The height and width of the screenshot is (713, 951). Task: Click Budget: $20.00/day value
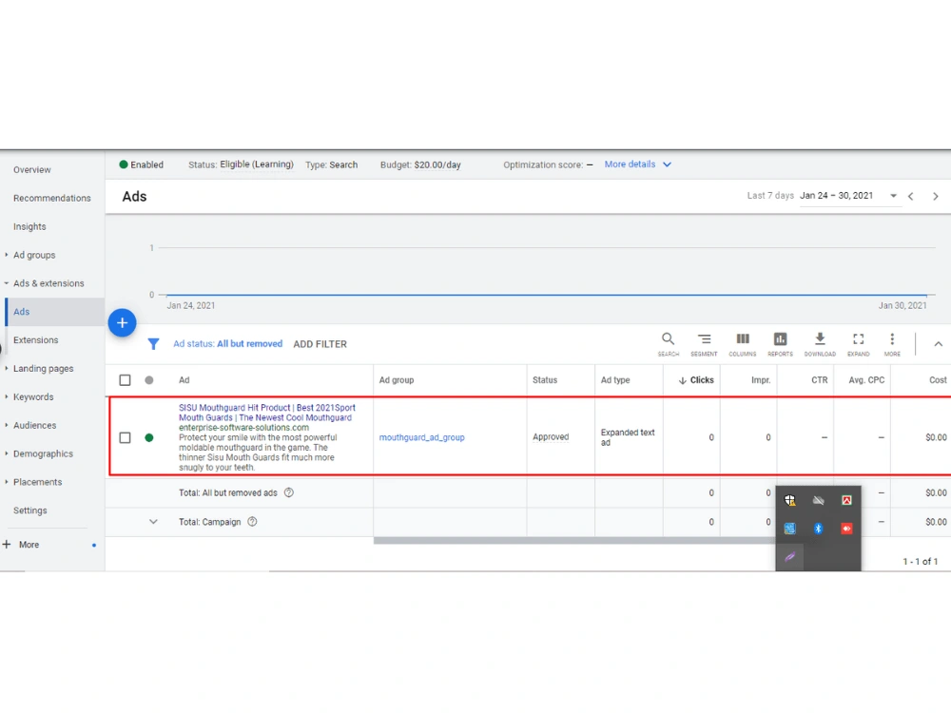[x=437, y=164]
